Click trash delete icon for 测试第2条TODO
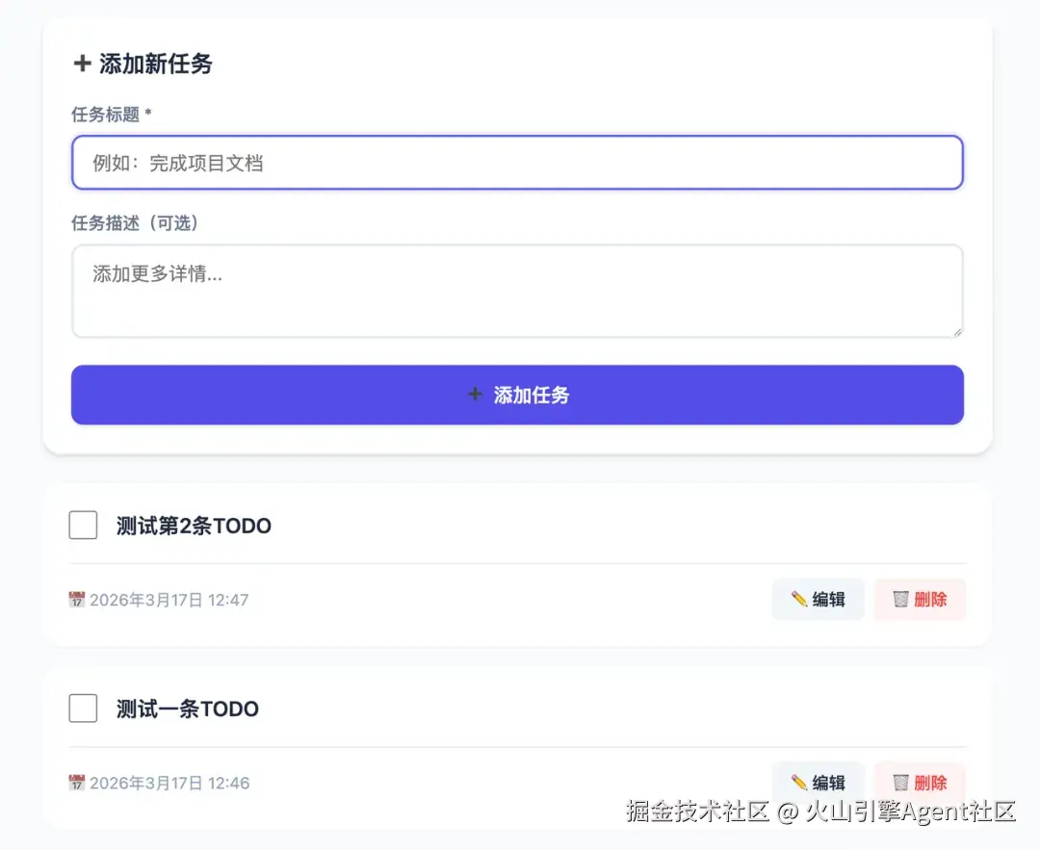This screenshot has height=850, width=1040. coord(900,600)
